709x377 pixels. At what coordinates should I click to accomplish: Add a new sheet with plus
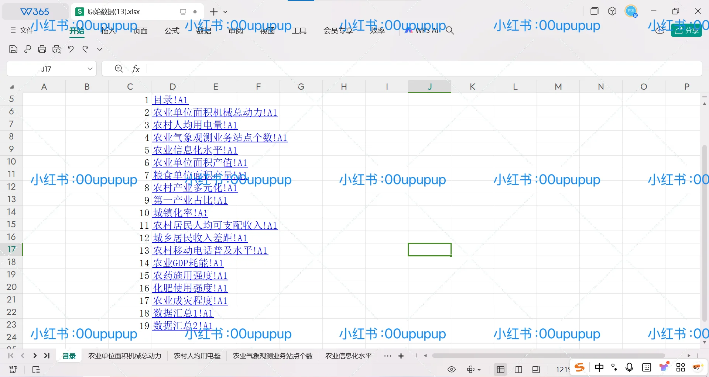click(401, 356)
